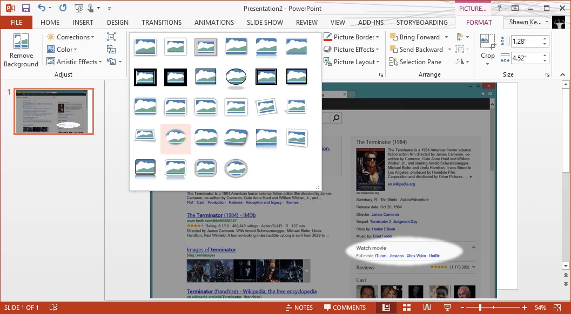Viewport: 571px width, 314px height.
Task: Toggle the COMMENTS pane
Action: click(x=345, y=308)
